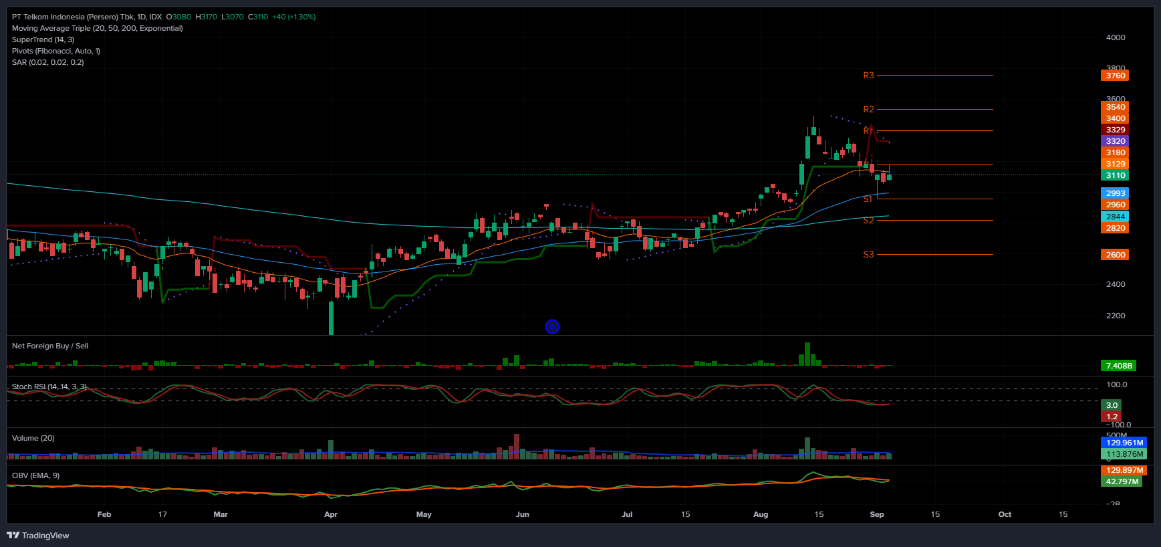Click the Jun time axis label

coord(523,514)
